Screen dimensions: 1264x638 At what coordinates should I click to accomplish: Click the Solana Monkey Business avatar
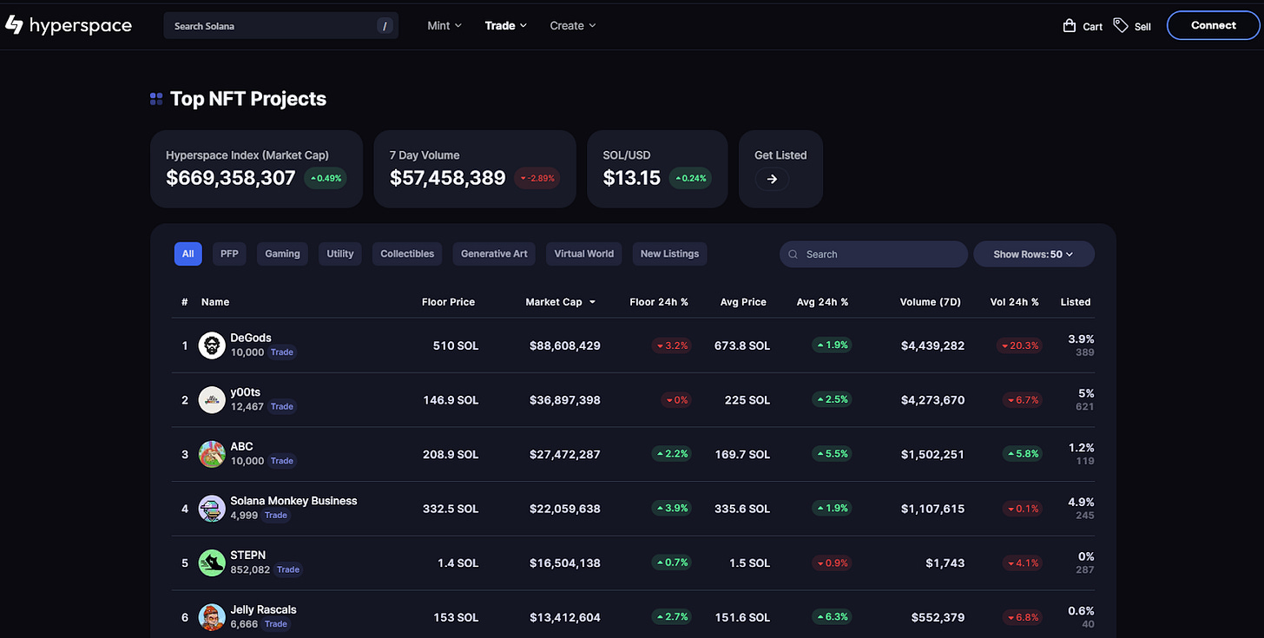coord(212,509)
